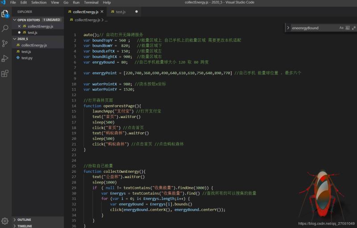Open the Extensions view
This screenshot has width=357, height=228.
pos(5,73)
